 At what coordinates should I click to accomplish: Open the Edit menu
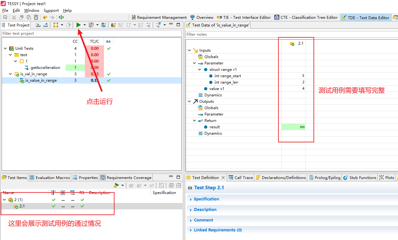pyautogui.click(x=16, y=11)
